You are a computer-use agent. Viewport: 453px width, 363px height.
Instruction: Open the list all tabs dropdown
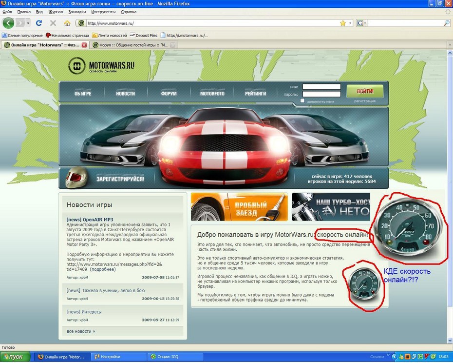[x=450, y=45]
